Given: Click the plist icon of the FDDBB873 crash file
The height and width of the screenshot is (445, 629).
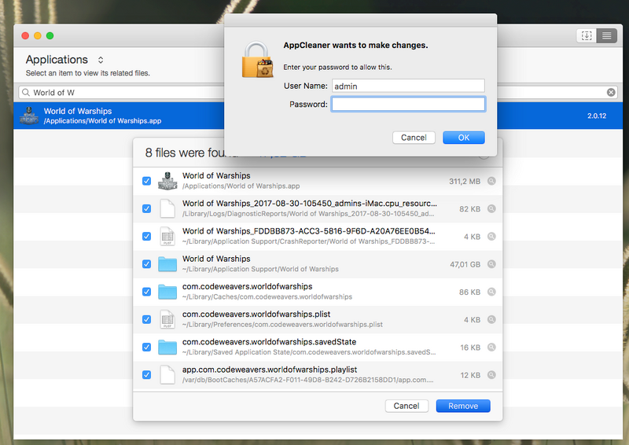Looking at the screenshot, I should (167, 237).
